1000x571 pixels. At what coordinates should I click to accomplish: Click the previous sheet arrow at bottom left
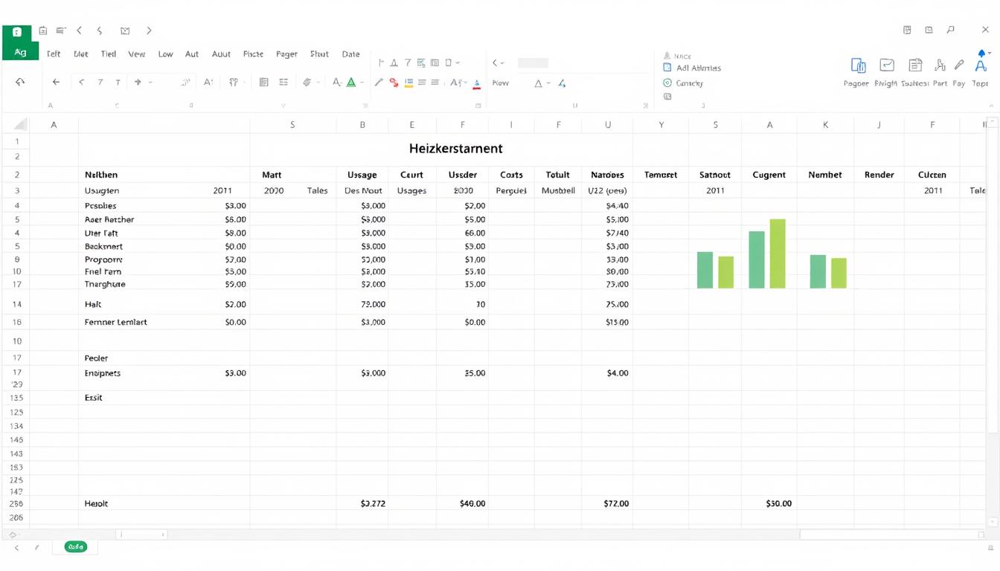tap(17, 547)
